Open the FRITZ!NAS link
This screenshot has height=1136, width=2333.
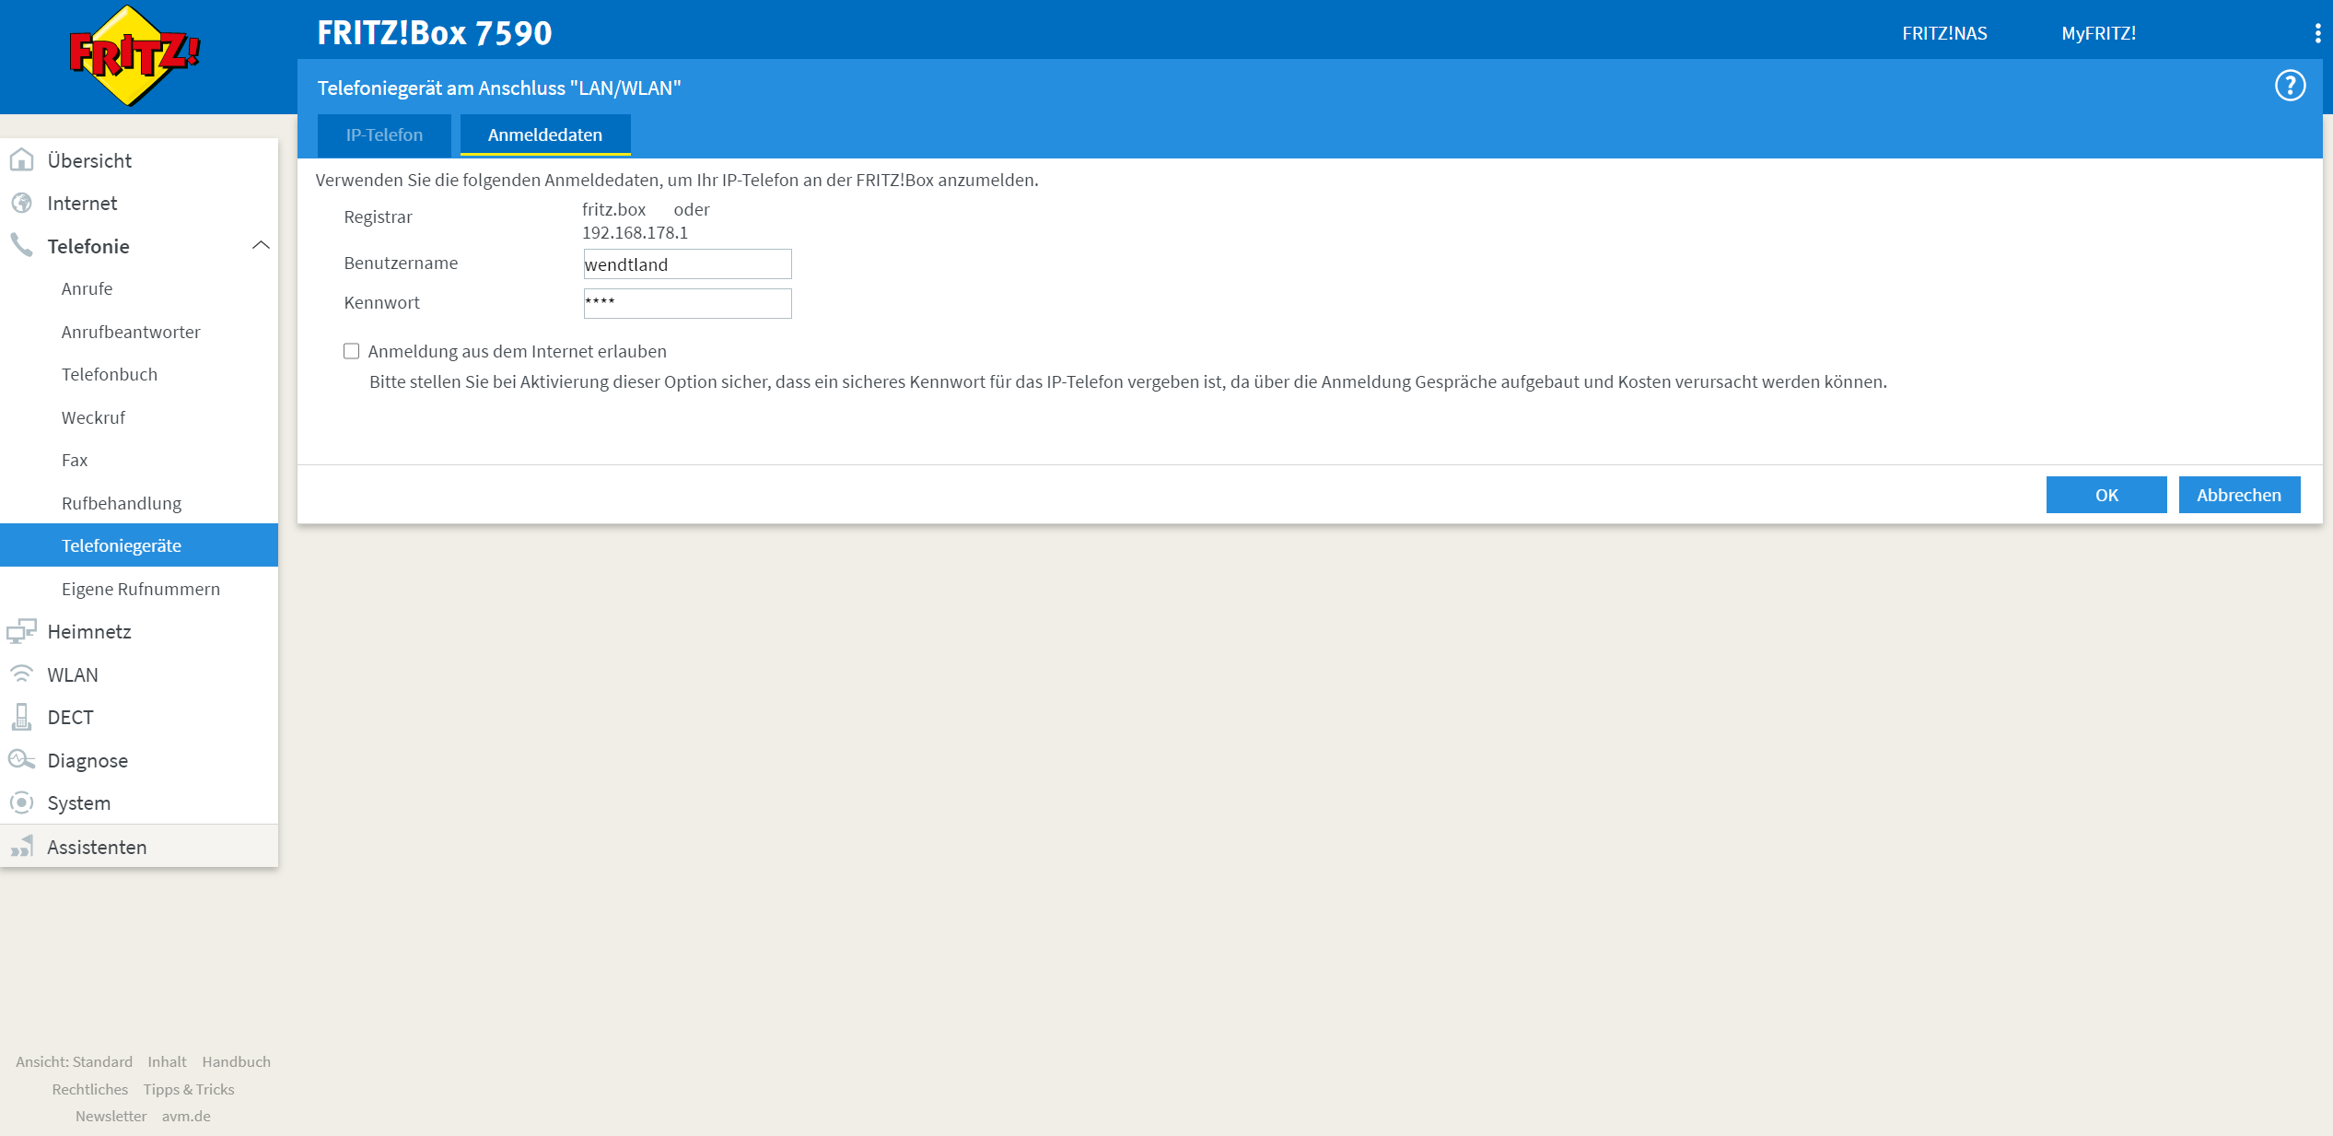click(1943, 33)
